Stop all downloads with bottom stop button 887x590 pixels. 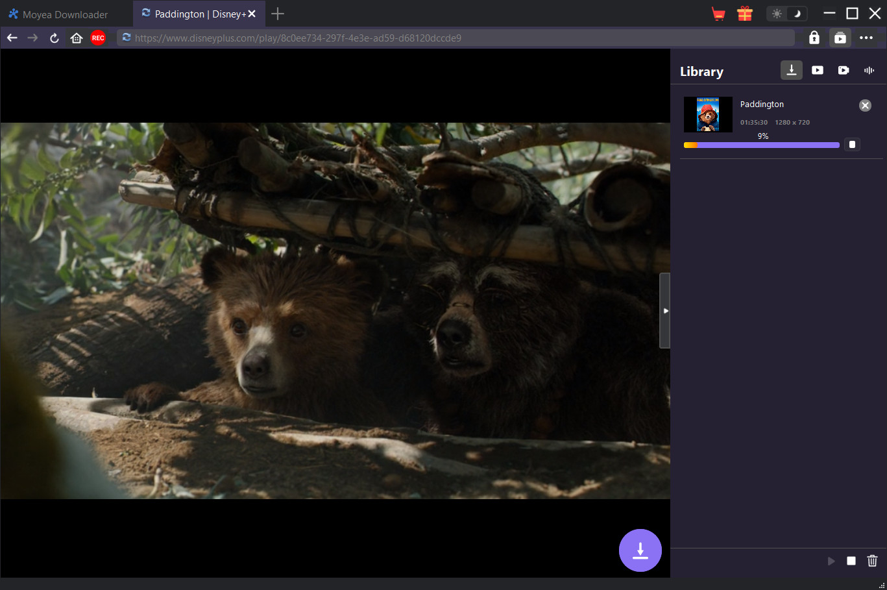point(851,561)
